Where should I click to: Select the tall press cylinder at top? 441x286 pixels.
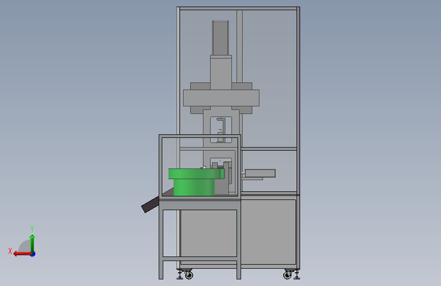(220, 38)
